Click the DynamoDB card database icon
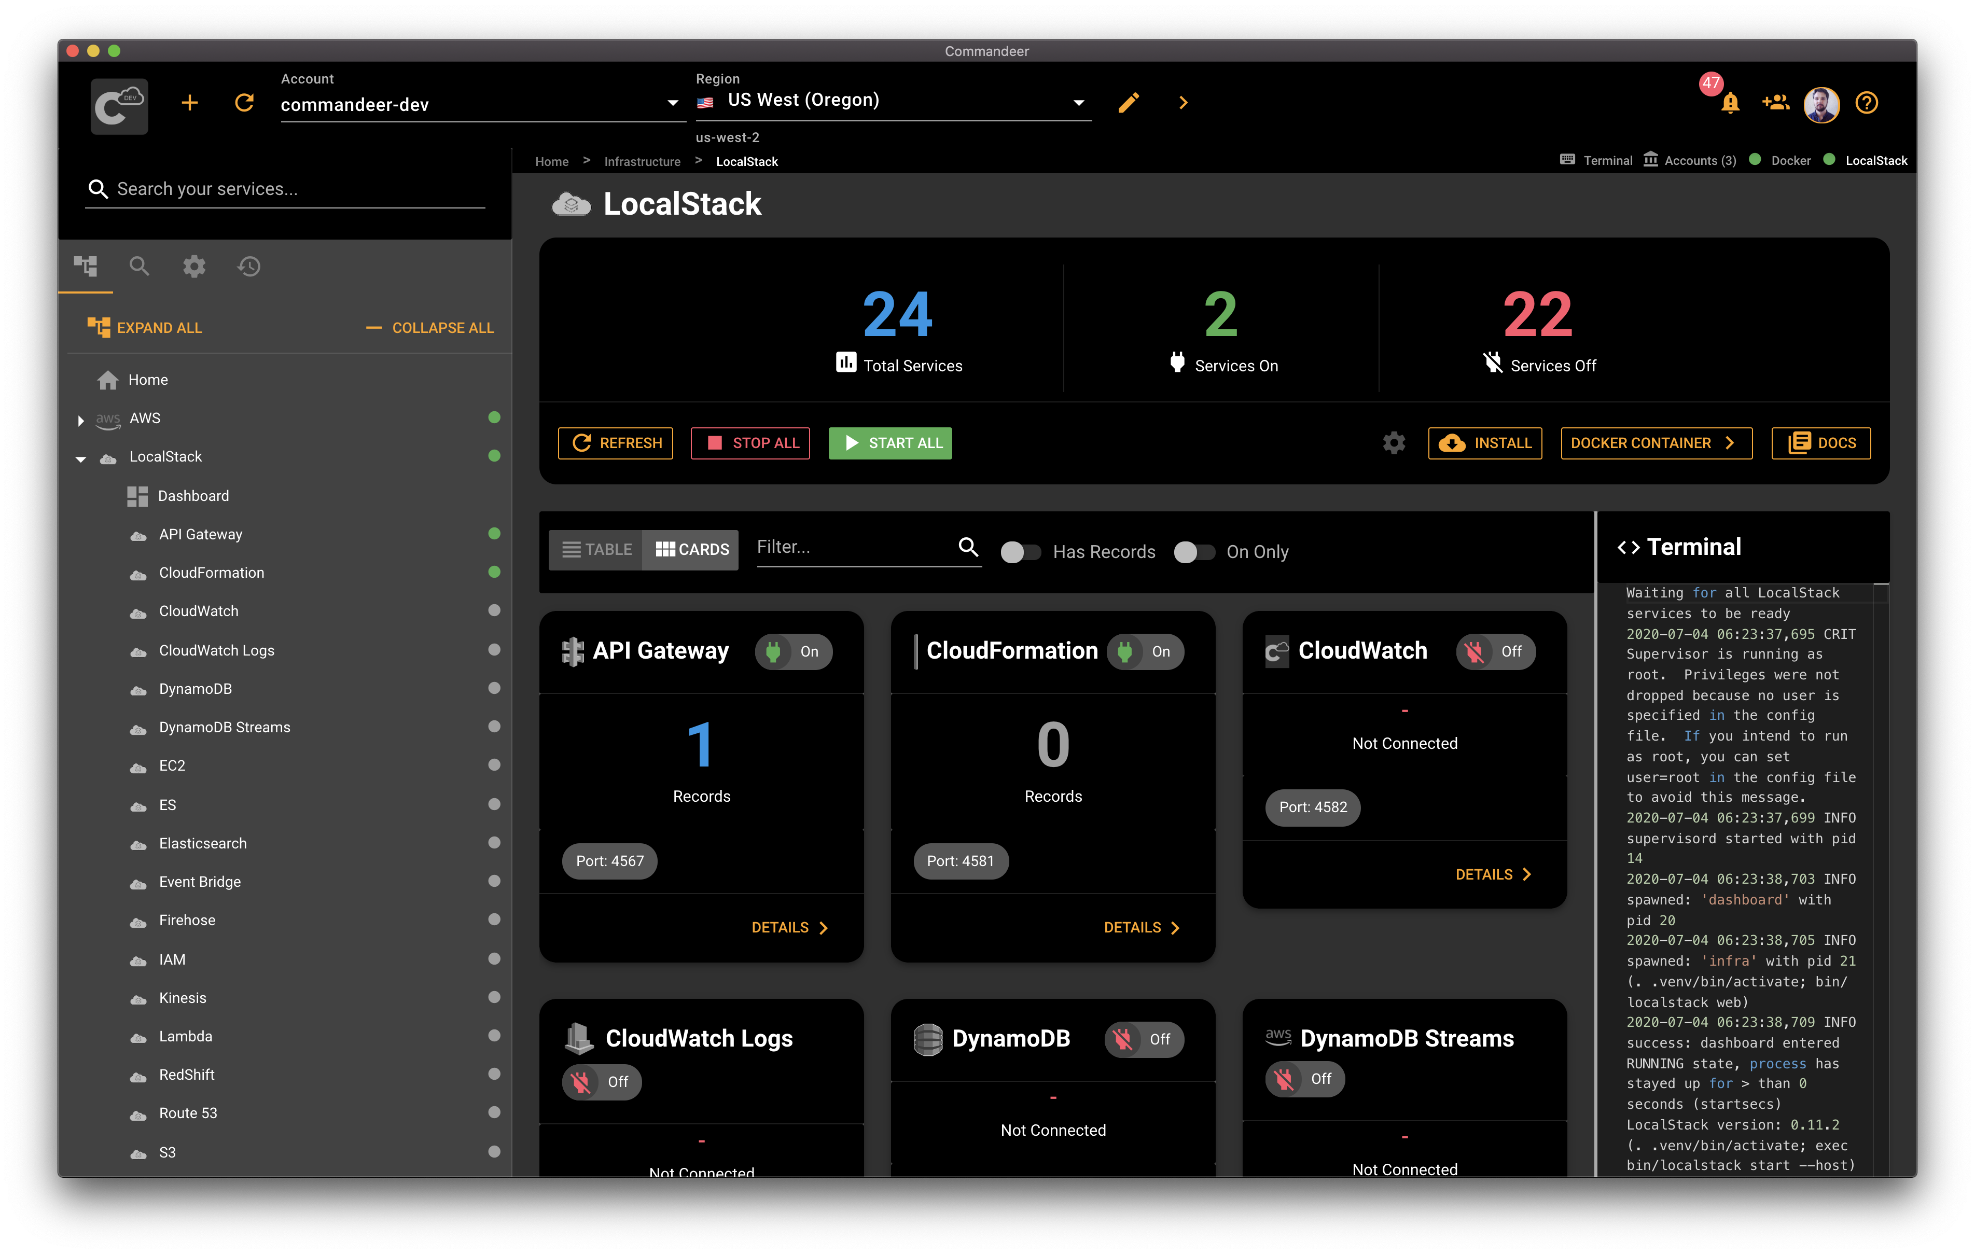 [x=928, y=1039]
